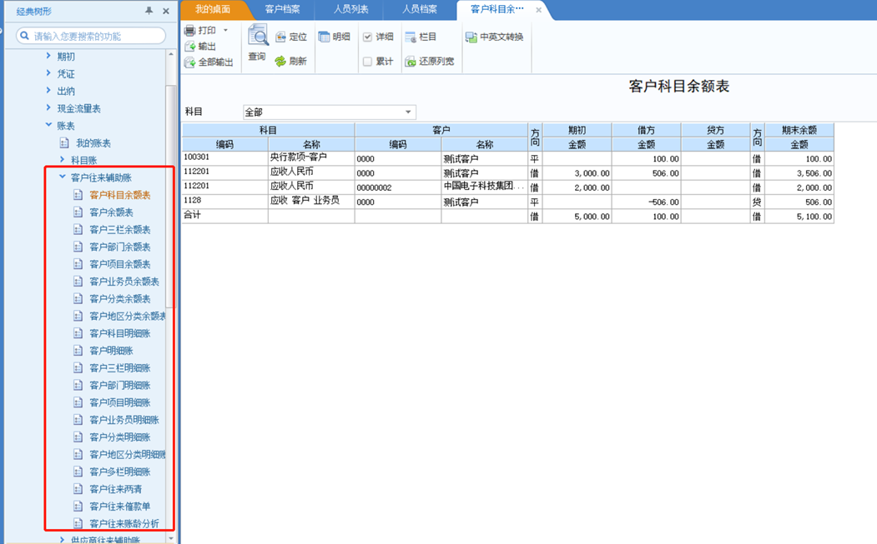Switch to the 客户档案 tab
The height and width of the screenshot is (544, 877).
point(282,10)
